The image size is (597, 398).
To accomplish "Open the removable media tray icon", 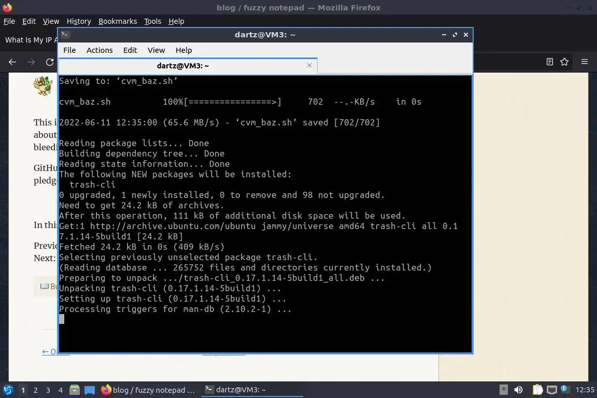I will point(503,390).
